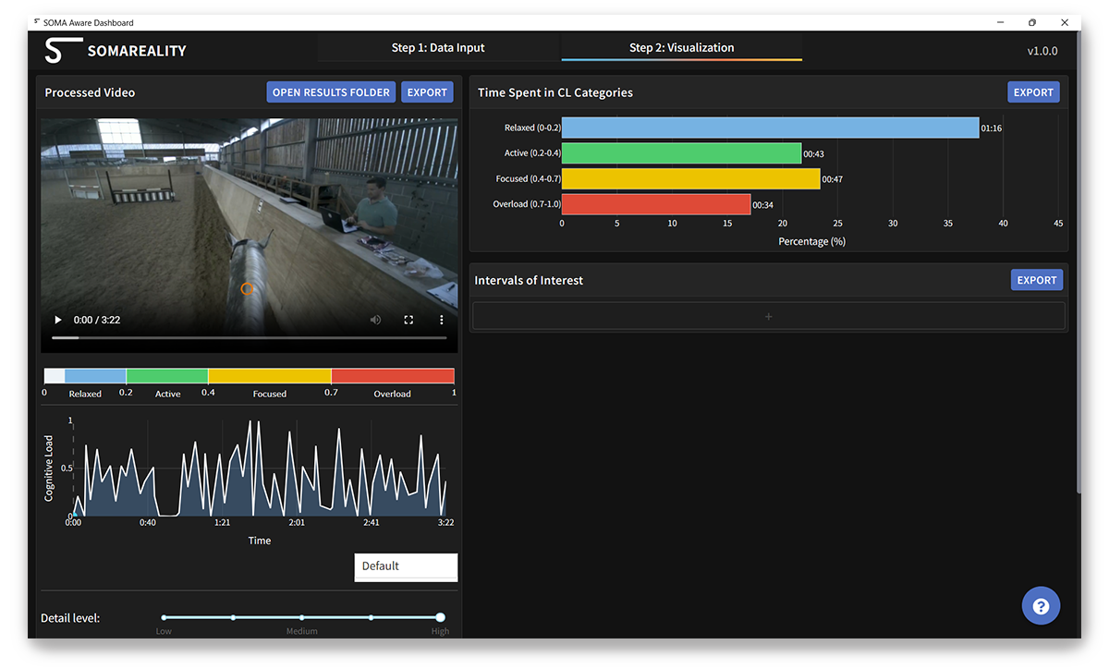Set detail level slider to Low

tap(165, 617)
